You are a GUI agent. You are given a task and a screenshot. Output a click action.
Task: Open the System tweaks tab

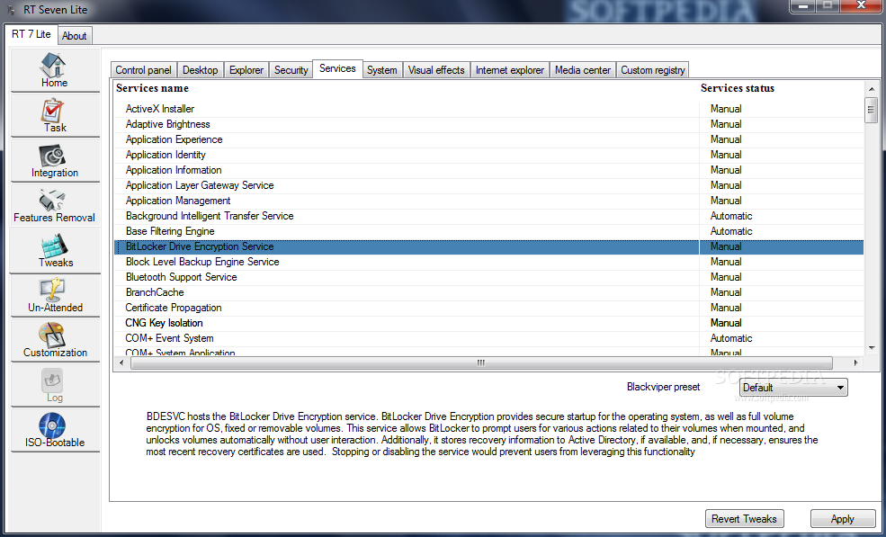point(382,70)
